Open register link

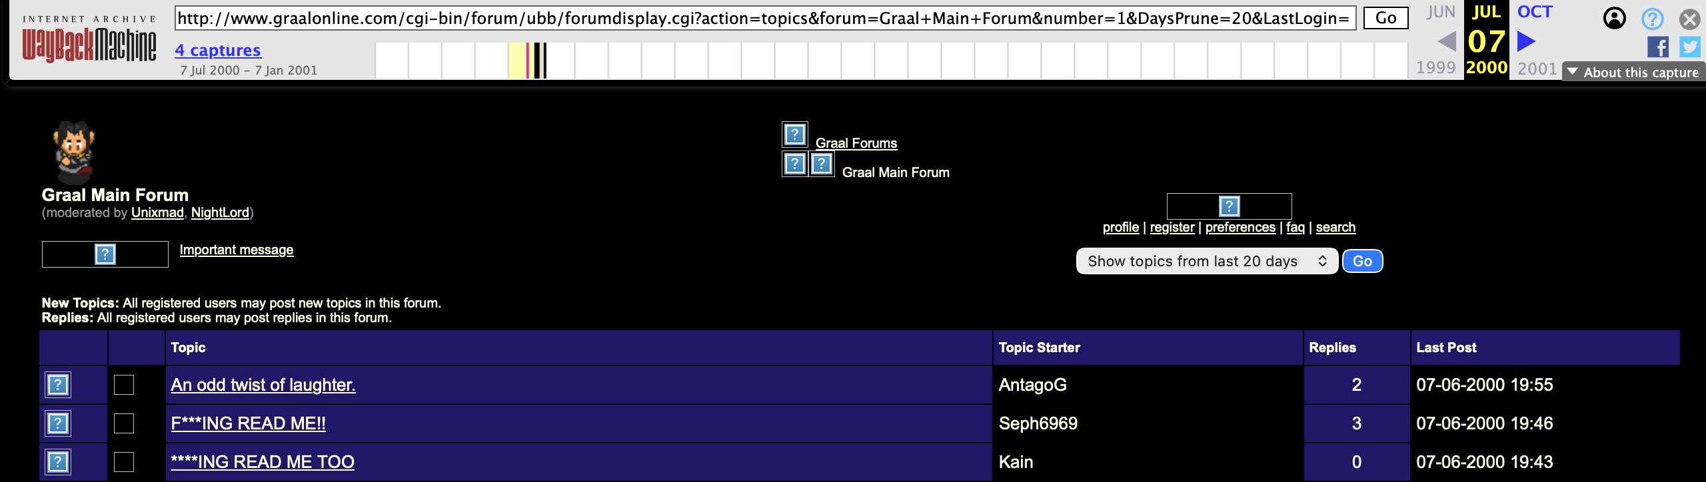1172,227
